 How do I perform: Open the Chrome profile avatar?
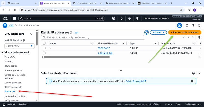tap(195, 10)
